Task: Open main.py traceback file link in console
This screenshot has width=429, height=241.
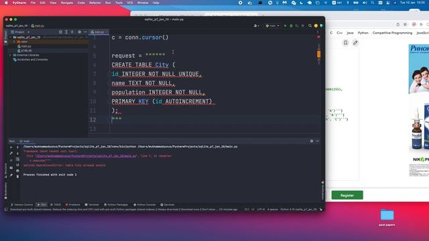Action: point(86,156)
